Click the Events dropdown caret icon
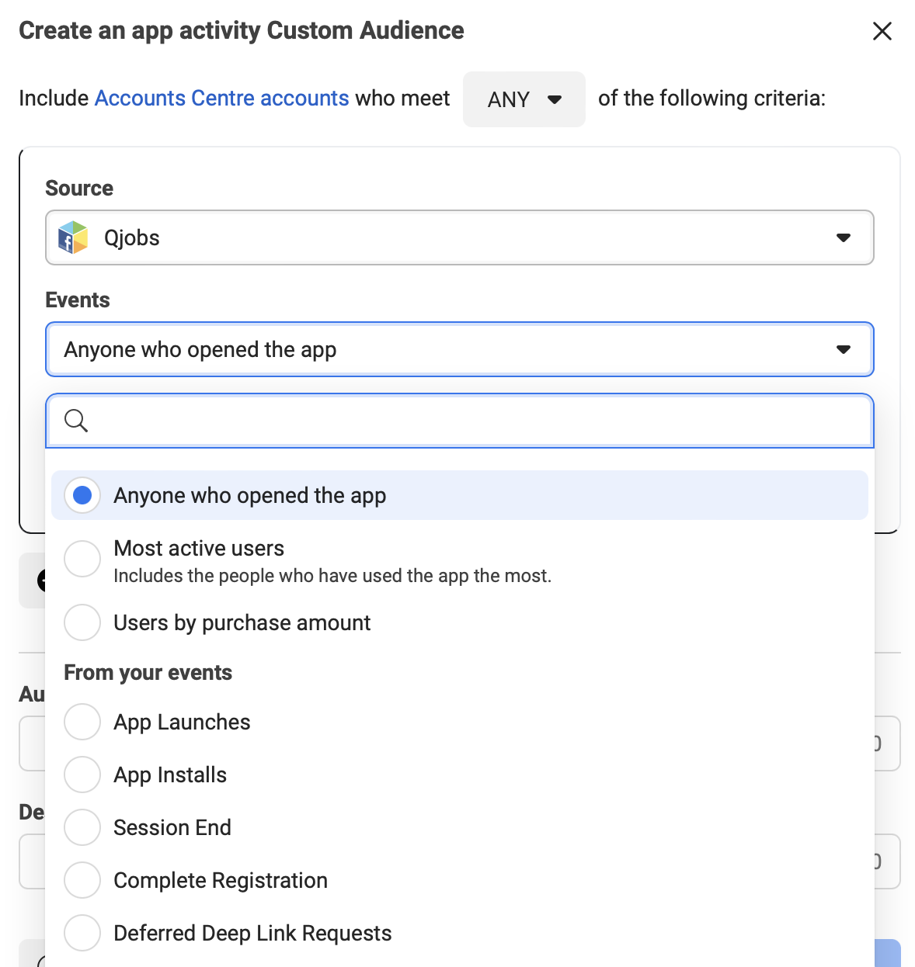The image size is (915, 967). pos(843,349)
